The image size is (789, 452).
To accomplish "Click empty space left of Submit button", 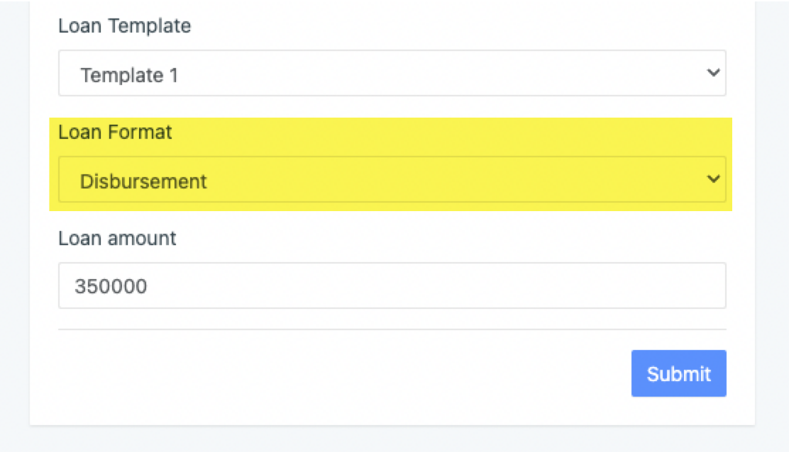I will point(341,373).
